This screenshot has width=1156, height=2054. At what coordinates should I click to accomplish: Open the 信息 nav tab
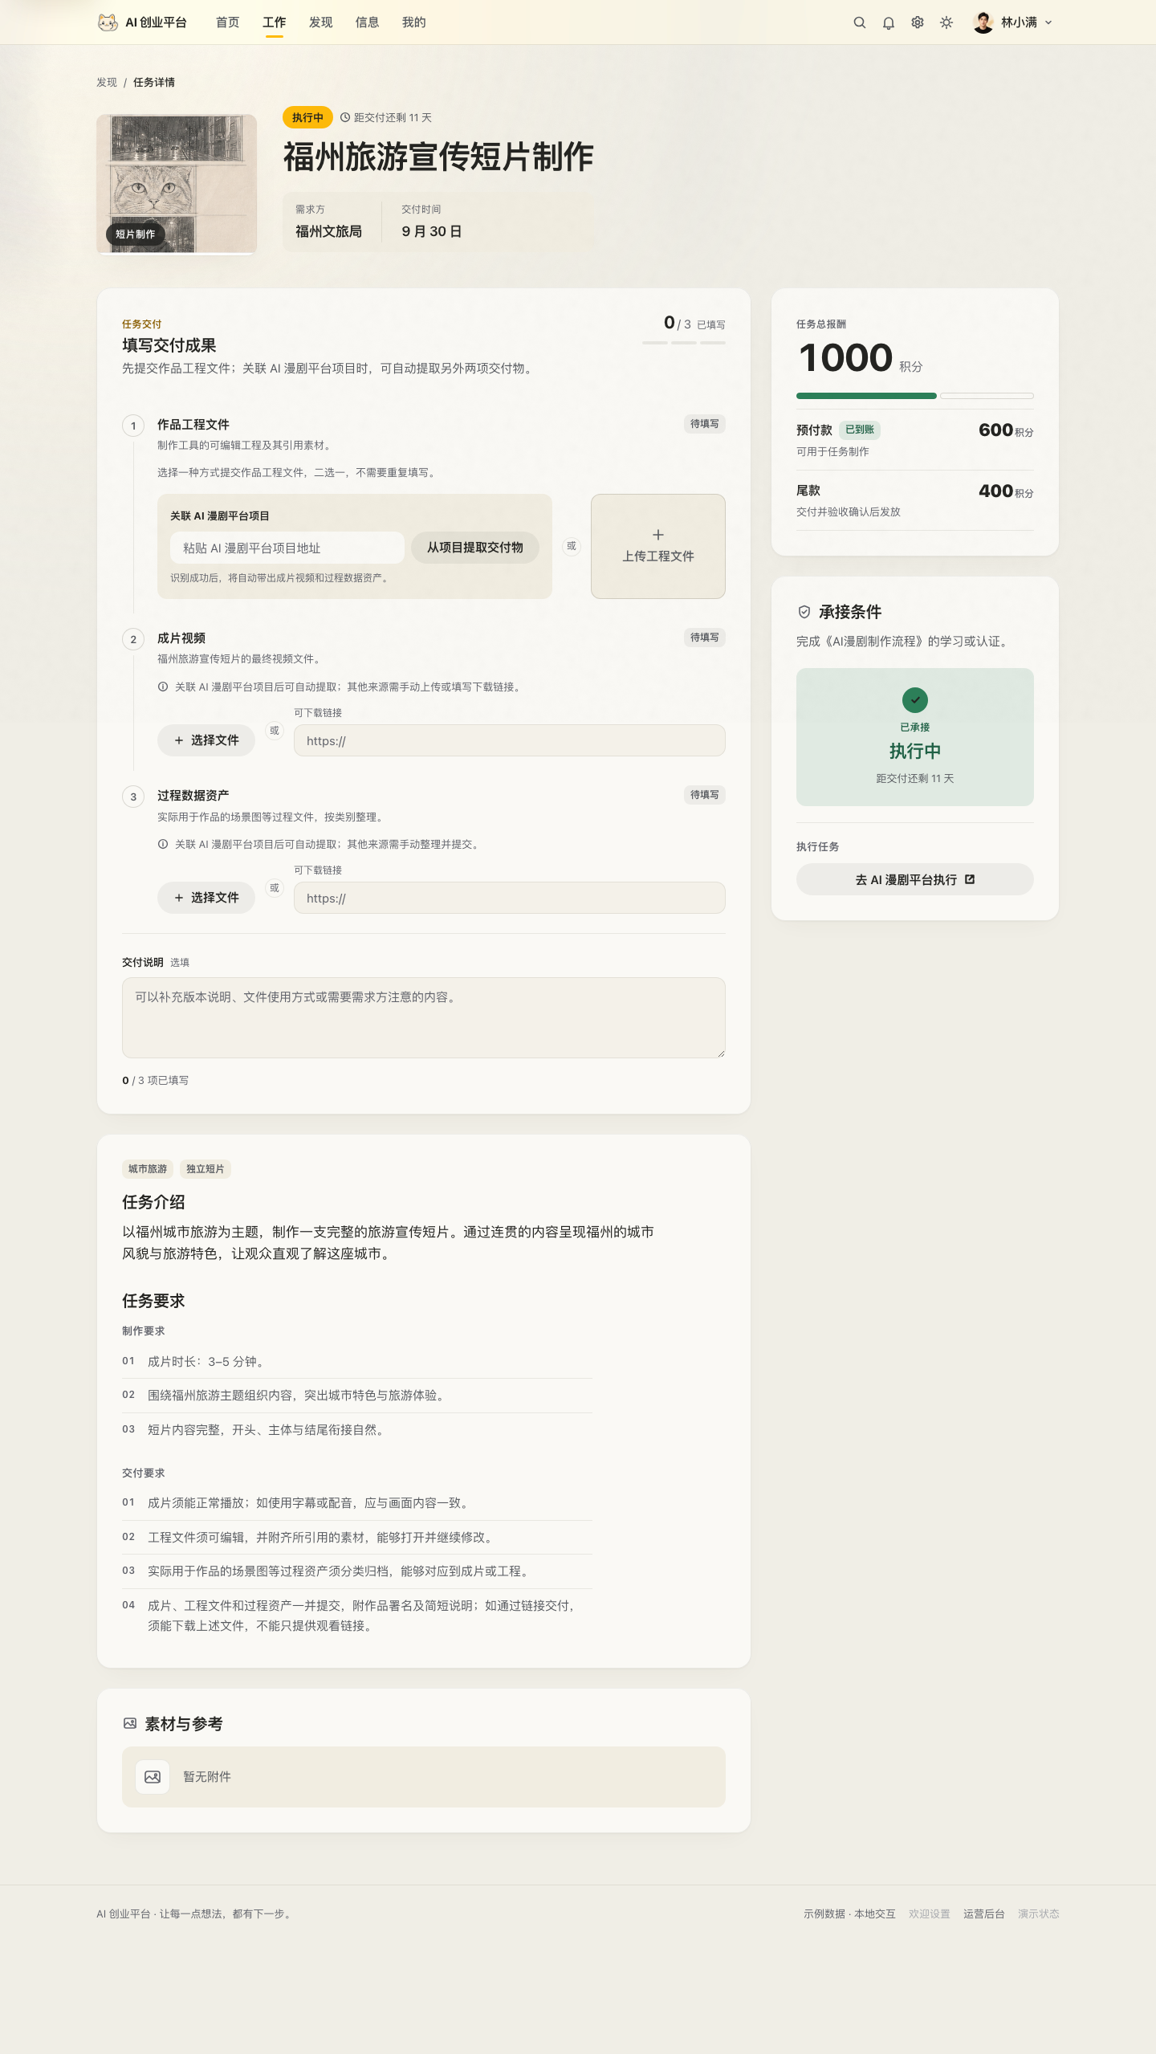pyautogui.click(x=368, y=22)
